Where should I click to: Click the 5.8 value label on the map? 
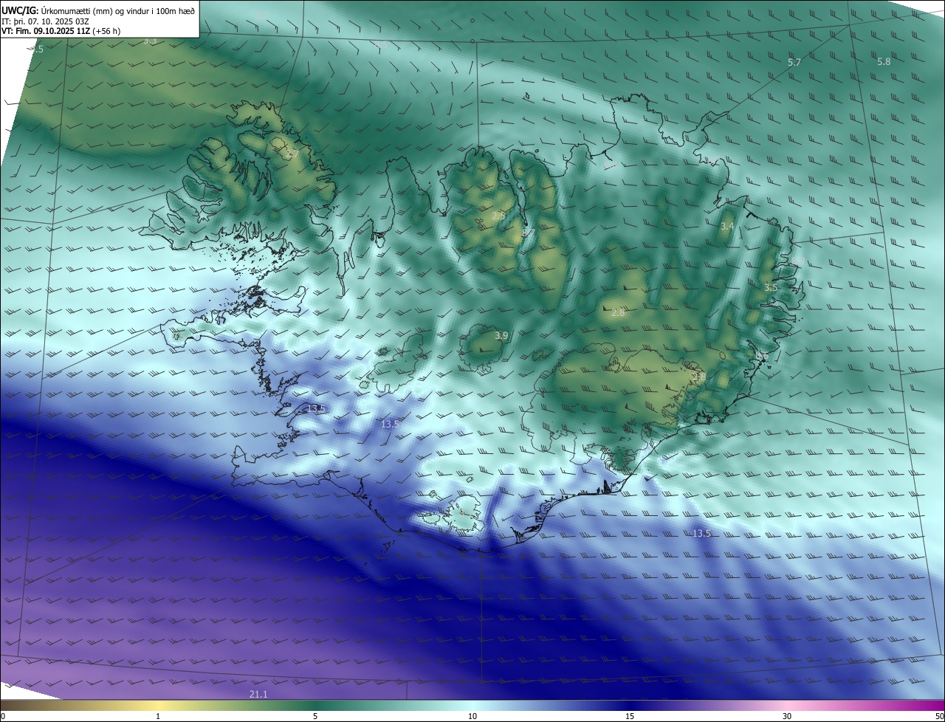(x=884, y=62)
